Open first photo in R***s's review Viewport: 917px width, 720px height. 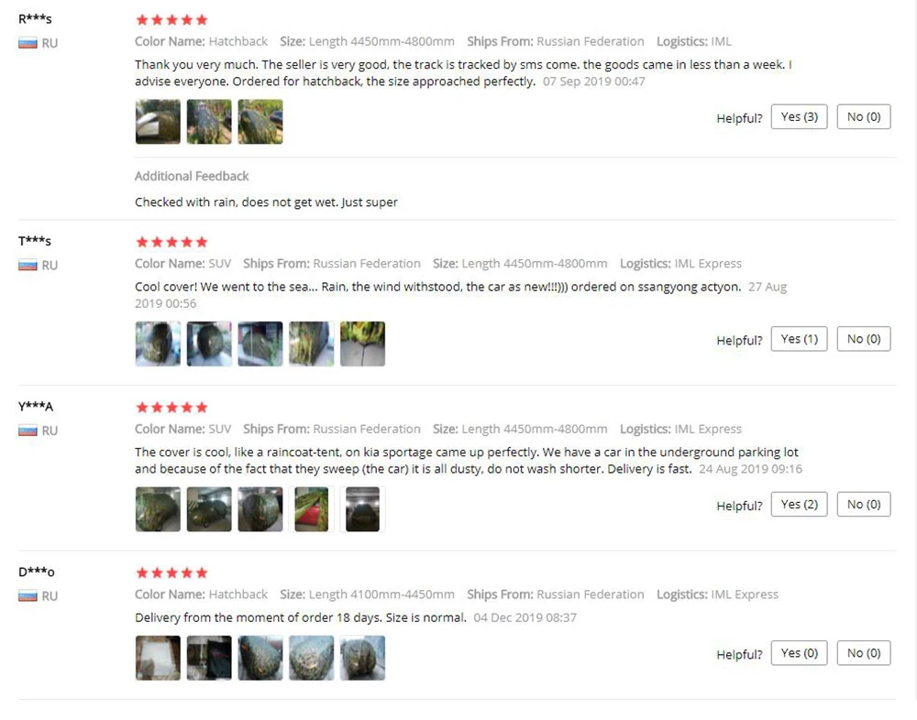pos(158,122)
